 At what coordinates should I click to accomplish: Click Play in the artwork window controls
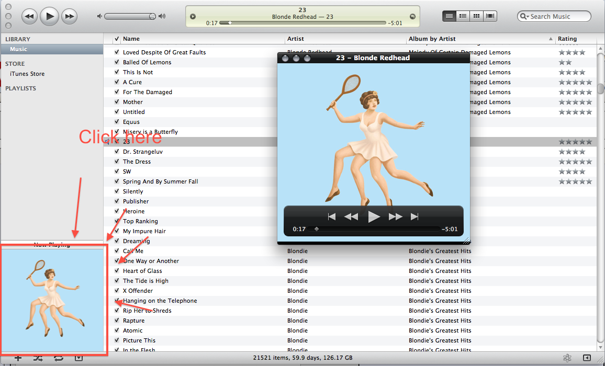point(374,217)
